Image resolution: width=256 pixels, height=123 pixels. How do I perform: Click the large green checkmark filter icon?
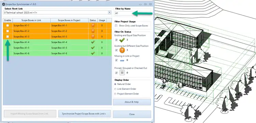tap(122, 40)
